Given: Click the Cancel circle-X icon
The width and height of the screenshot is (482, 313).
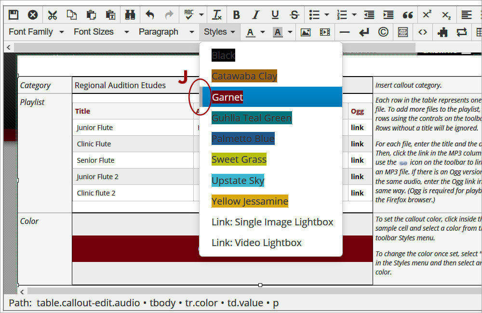Looking at the screenshot, I should [x=33, y=15].
